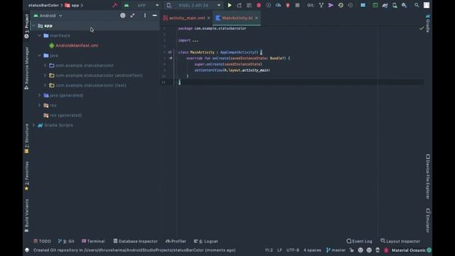The height and width of the screenshot is (256, 455).
Task: Click the master Git branch in status bar
Action: coord(336,250)
